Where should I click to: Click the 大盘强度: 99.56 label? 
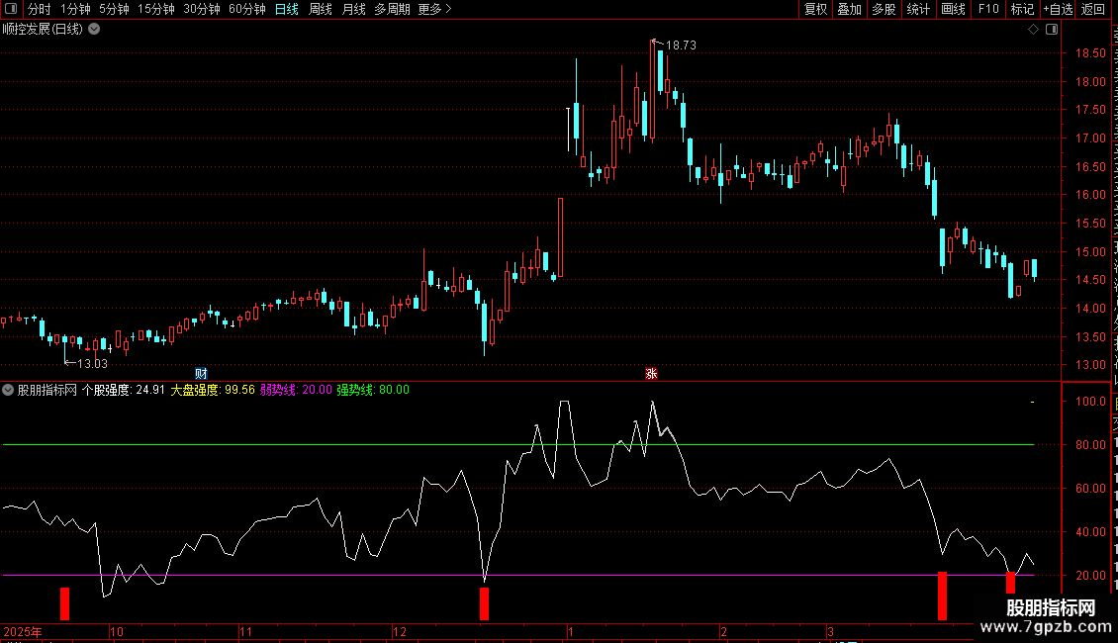click(213, 390)
